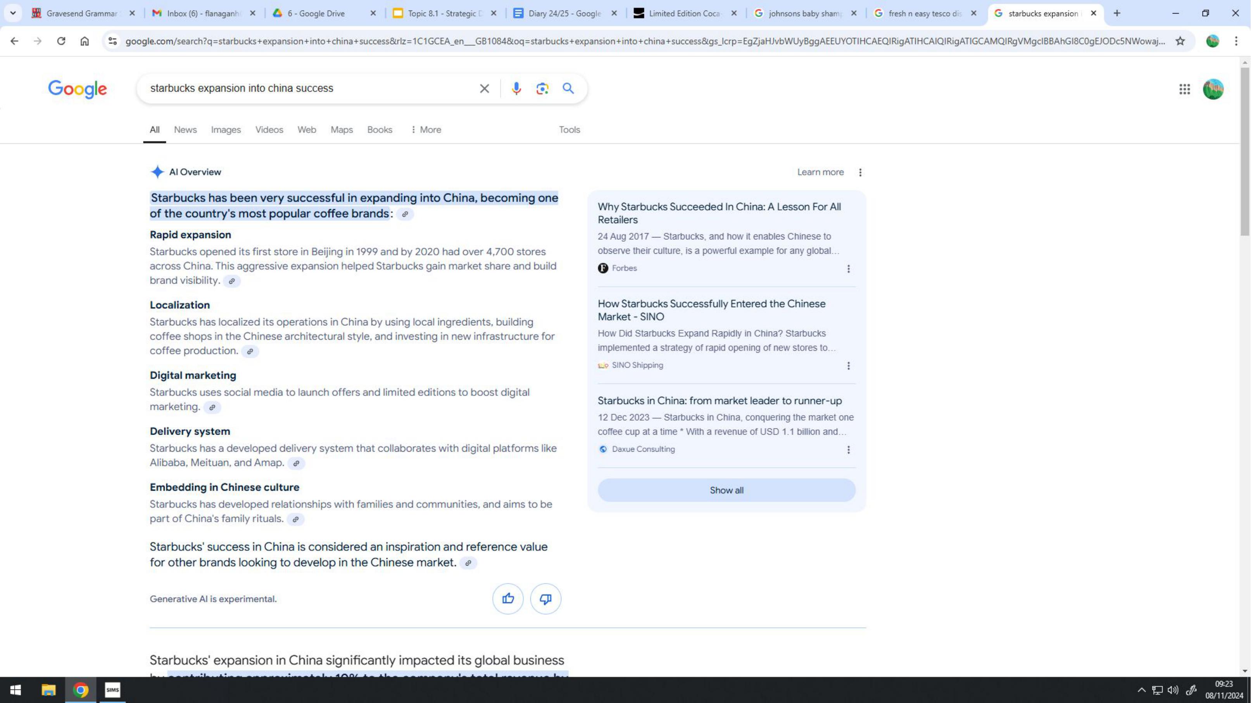Give thumbs up to AI Overview
This screenshot has width=1251, height=703.
pos(508,599)
